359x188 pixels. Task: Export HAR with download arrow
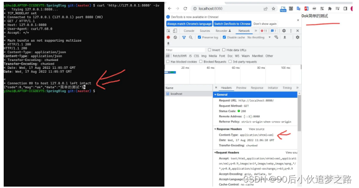click(168, 43)
